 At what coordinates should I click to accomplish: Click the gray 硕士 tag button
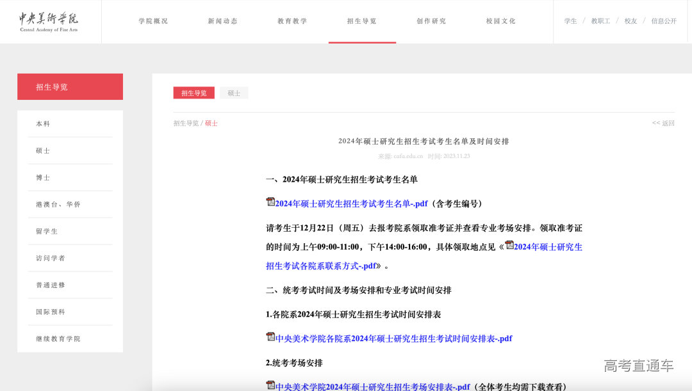(x=234, y=92)
